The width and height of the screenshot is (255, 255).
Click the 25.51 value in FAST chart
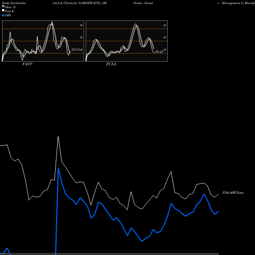coord(75,49)
